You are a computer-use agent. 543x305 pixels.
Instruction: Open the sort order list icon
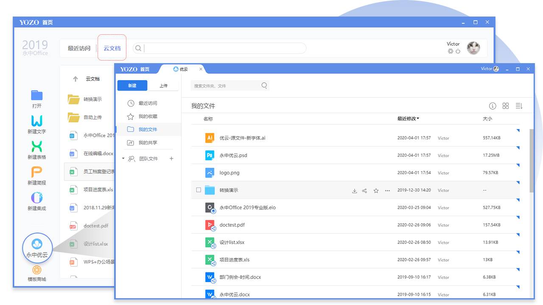pyautogui.click(x=519, y=106)
